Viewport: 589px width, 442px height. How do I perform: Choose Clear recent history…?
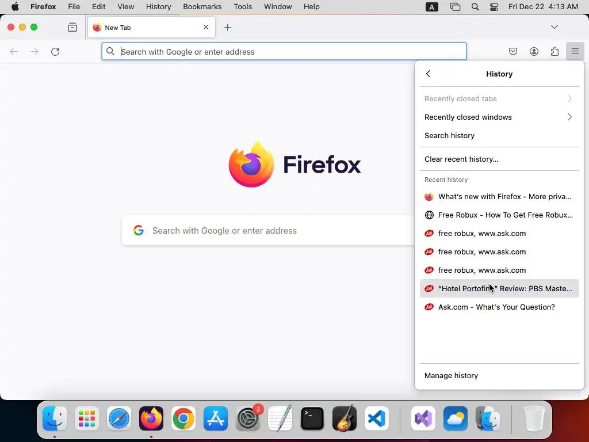pyautogui.click(x=499, y=159)
